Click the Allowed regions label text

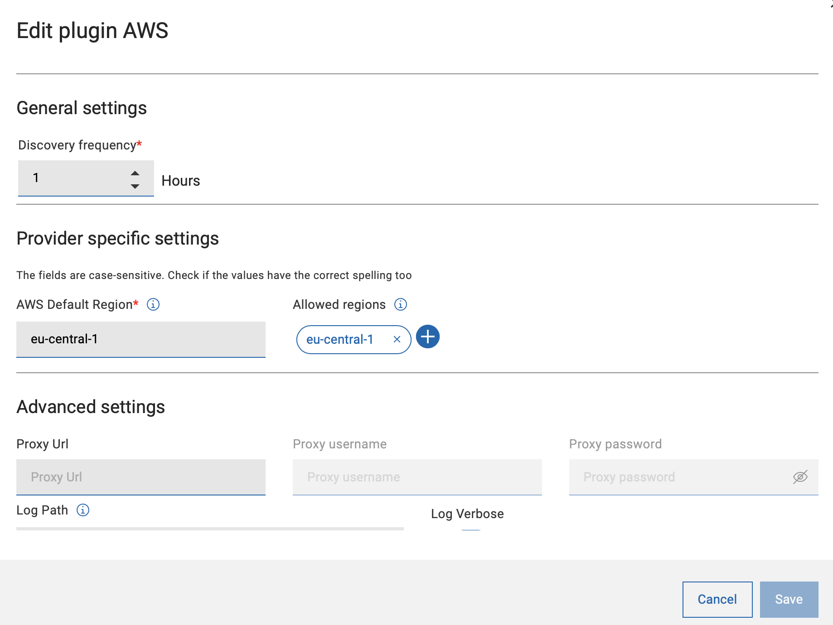pyautogui.click(x=339, y=304)
